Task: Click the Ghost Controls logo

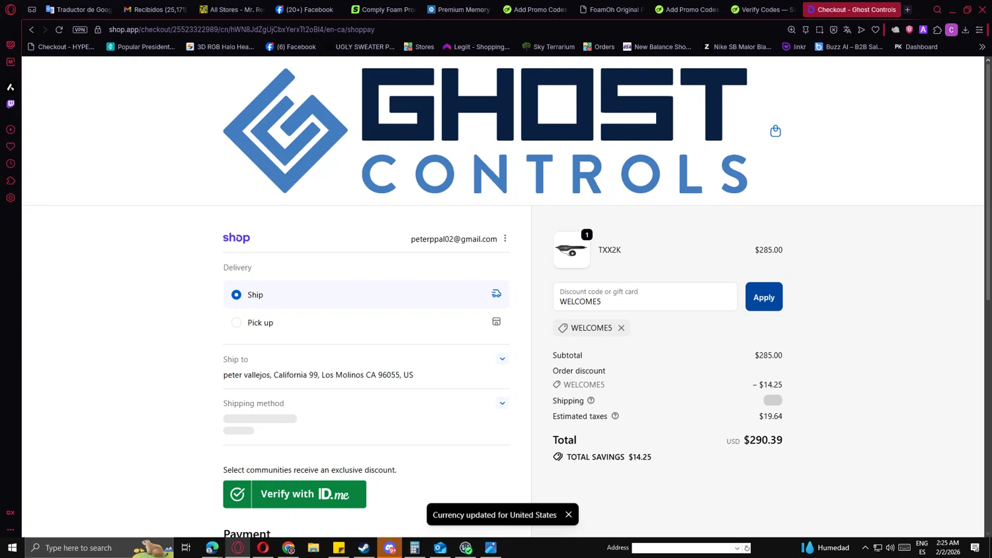Action: point(485,131)
